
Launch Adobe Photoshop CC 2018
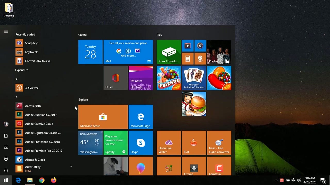[42, 142]
